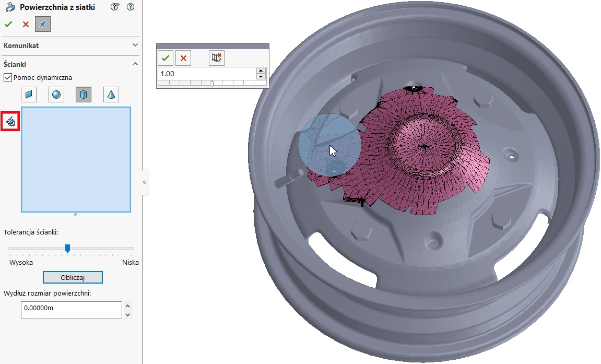Toggle the Pomoc dynamiczna checkbox
The width and height of the screenshot is (601, 364).
8,77
